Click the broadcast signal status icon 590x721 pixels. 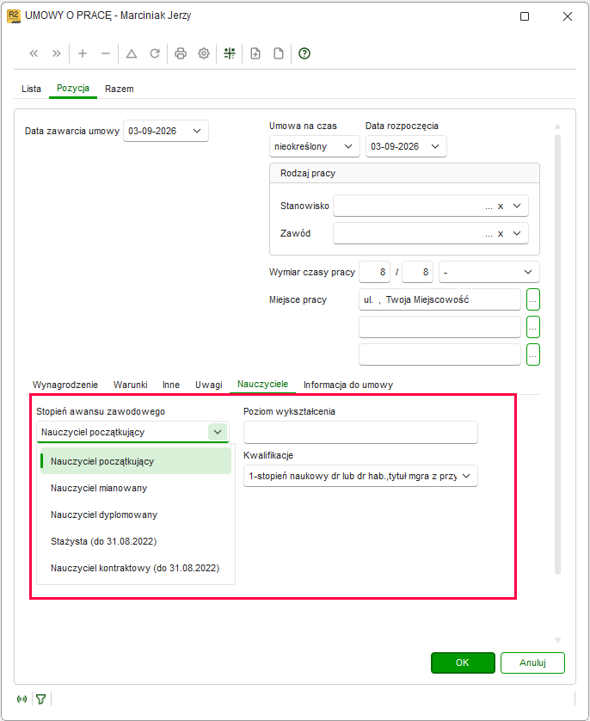(22, 699)
